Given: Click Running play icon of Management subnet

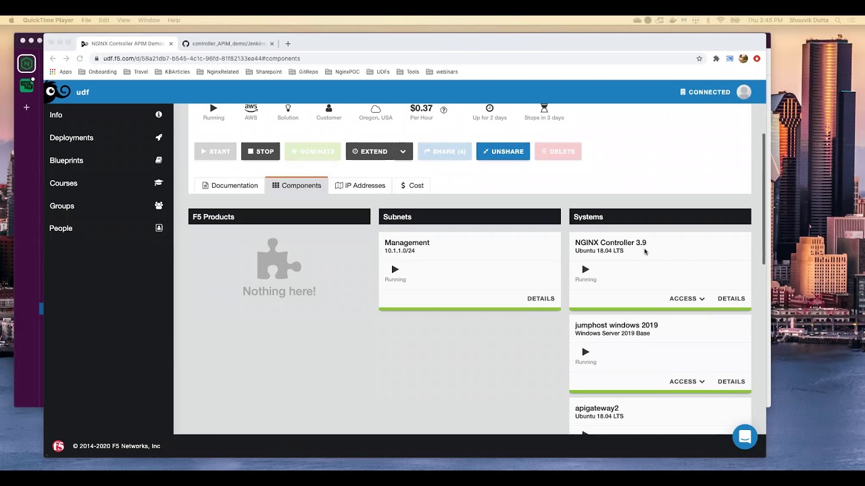Looking at the screenshot, I should click(395, 269).
